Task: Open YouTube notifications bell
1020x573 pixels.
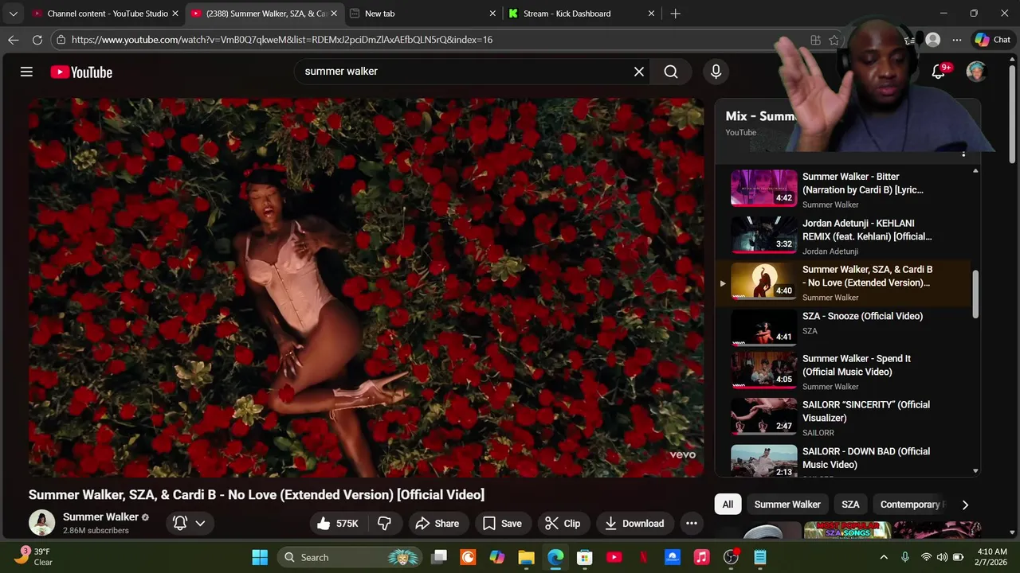Action: (940, 72)
